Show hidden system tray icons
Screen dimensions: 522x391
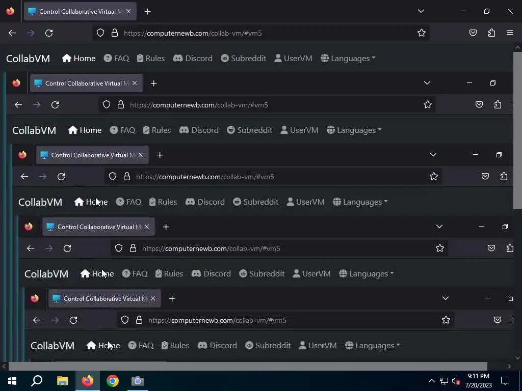click(x=431, y=381)
